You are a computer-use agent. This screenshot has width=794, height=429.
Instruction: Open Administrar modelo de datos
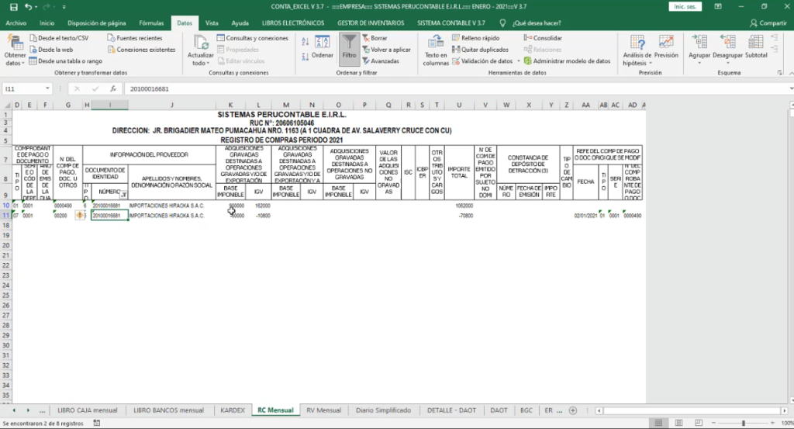pyautogui.click(x=567, y=61)
